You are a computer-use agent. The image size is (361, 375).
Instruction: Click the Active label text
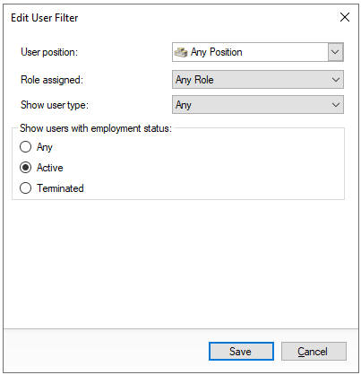click(x=50, y=168)
